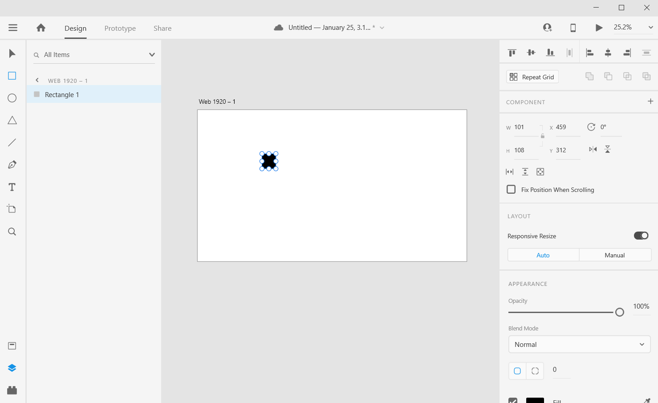Turn off Responsive Resize switch
Viewport: 658px width, 403px height.
[641, 236]
